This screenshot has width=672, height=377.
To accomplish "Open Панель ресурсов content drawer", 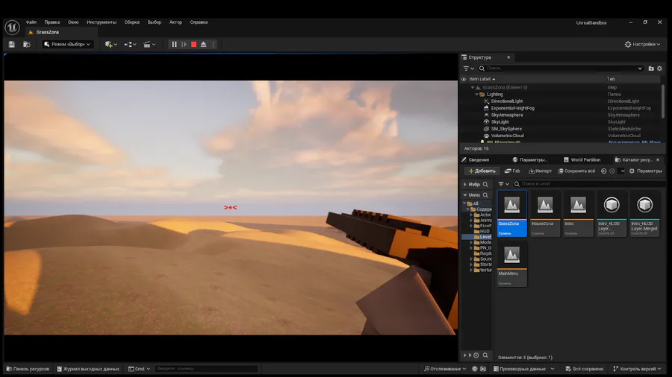I will tap(28, 369).
